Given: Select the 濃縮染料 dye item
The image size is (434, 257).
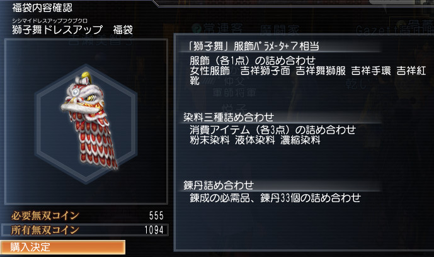Looking at the screenshot, I should 300,140.
